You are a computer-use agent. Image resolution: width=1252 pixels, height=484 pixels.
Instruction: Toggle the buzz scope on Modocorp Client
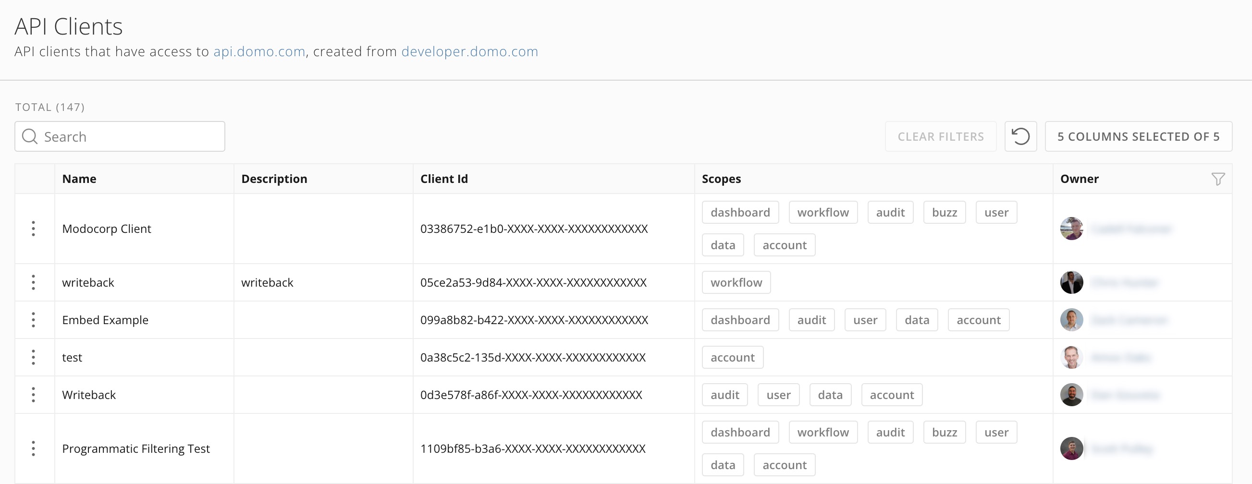coord(944,212)
